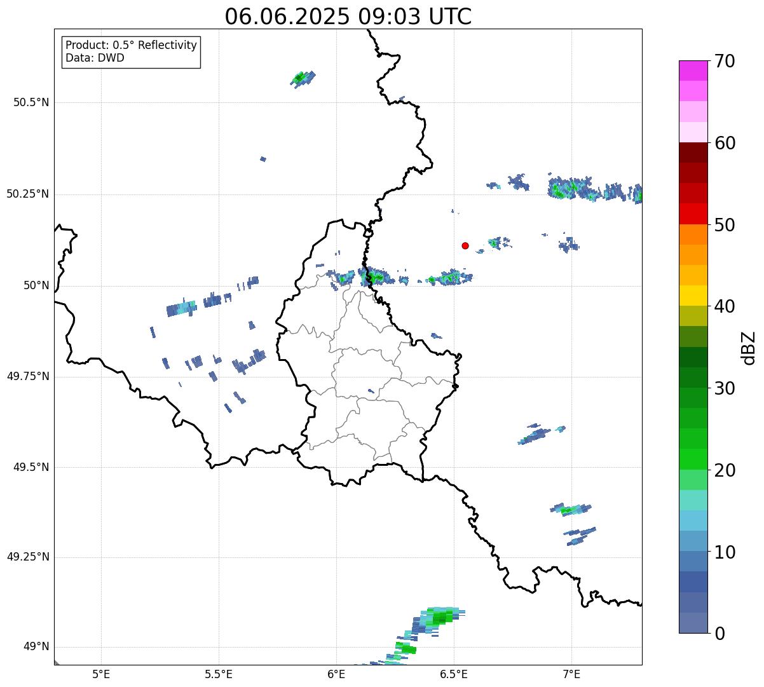This screenshot has width=764, height=687.
Task: Click the title '06.06.2025 09:03 UTC'
Action: (x=348, y=17)
